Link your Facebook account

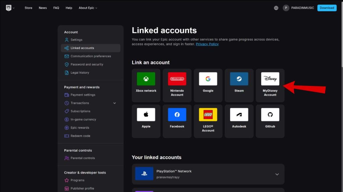pos(177,121)
